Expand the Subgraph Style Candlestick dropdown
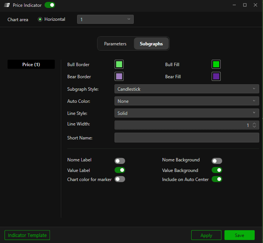Viewport: 263px width, 243px height. pyautogui.click(x=187, y=89)
